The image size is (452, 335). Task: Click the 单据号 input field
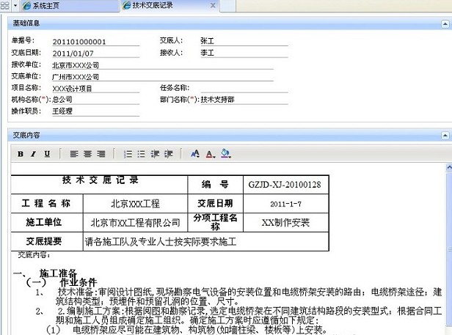point(95,42)
